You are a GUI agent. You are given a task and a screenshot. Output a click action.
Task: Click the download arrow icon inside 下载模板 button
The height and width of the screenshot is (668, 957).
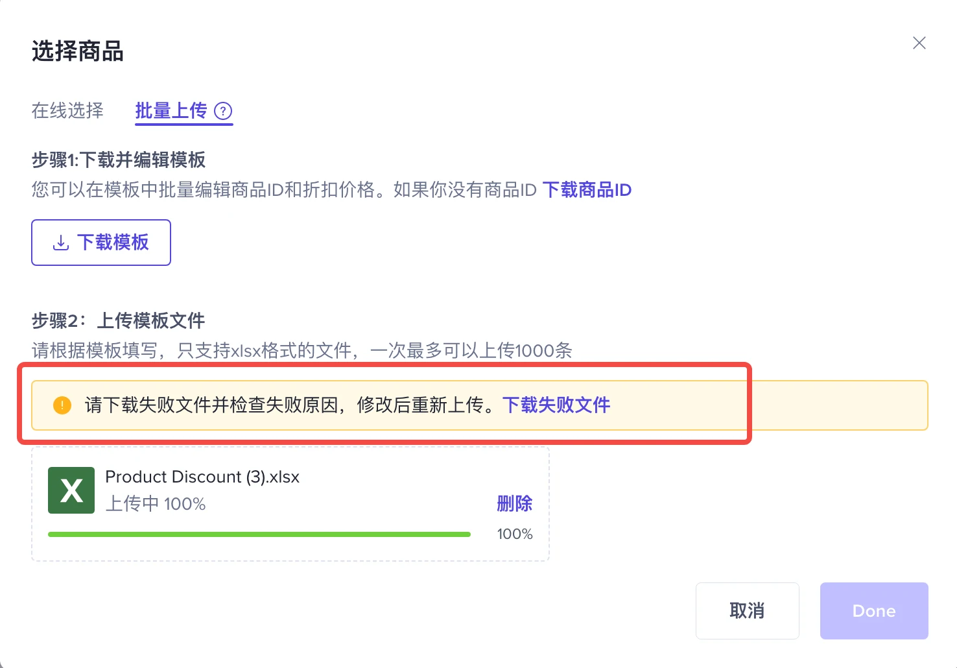point(60,242)
